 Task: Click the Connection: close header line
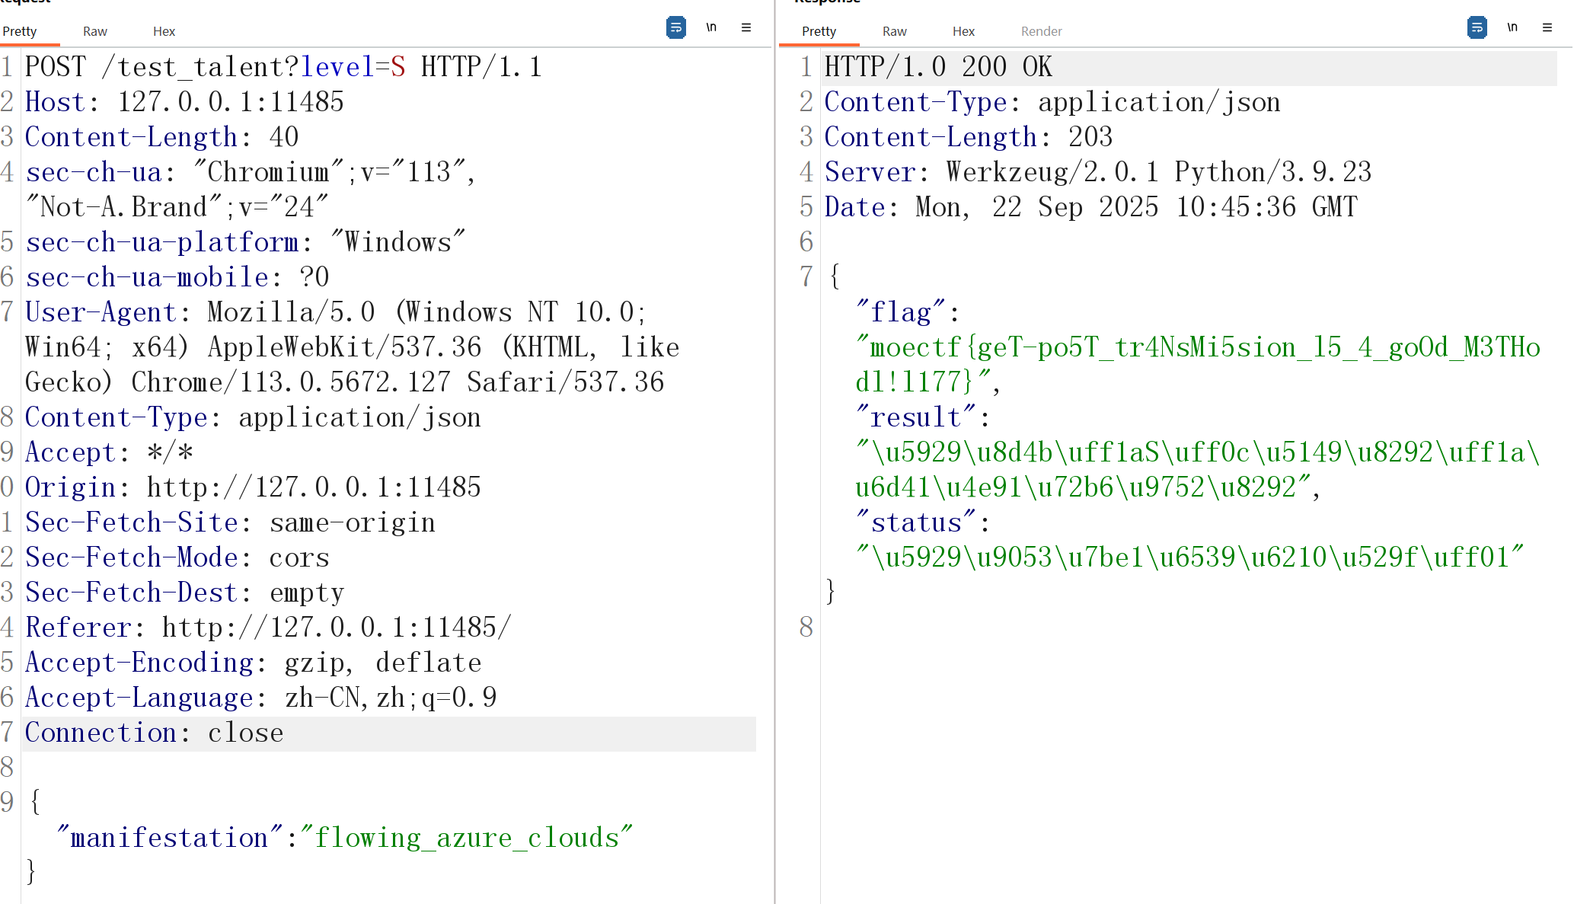click(x=155, y=733)
